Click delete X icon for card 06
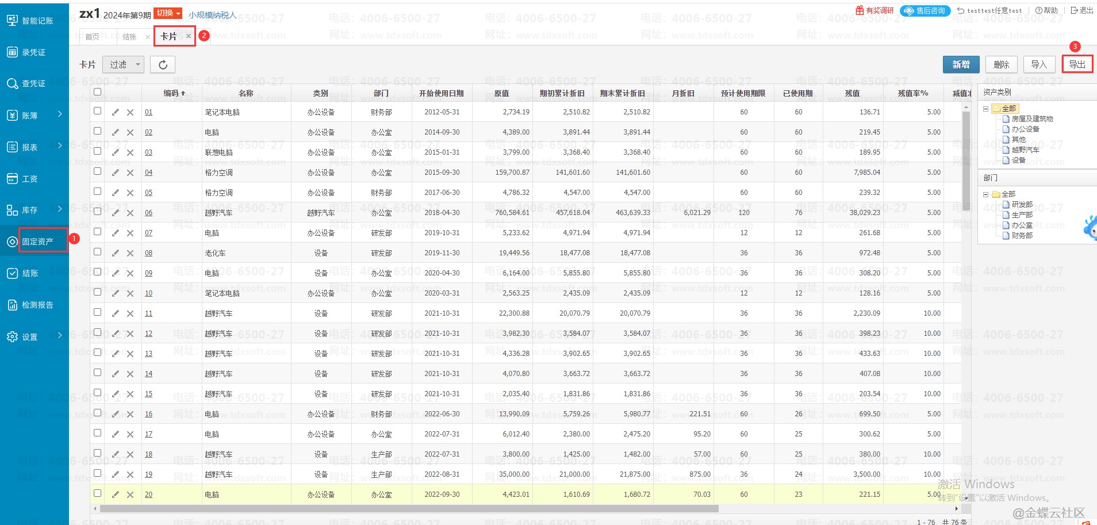The width and height of the screenshot is (1097, 525). tap(130, 213)
